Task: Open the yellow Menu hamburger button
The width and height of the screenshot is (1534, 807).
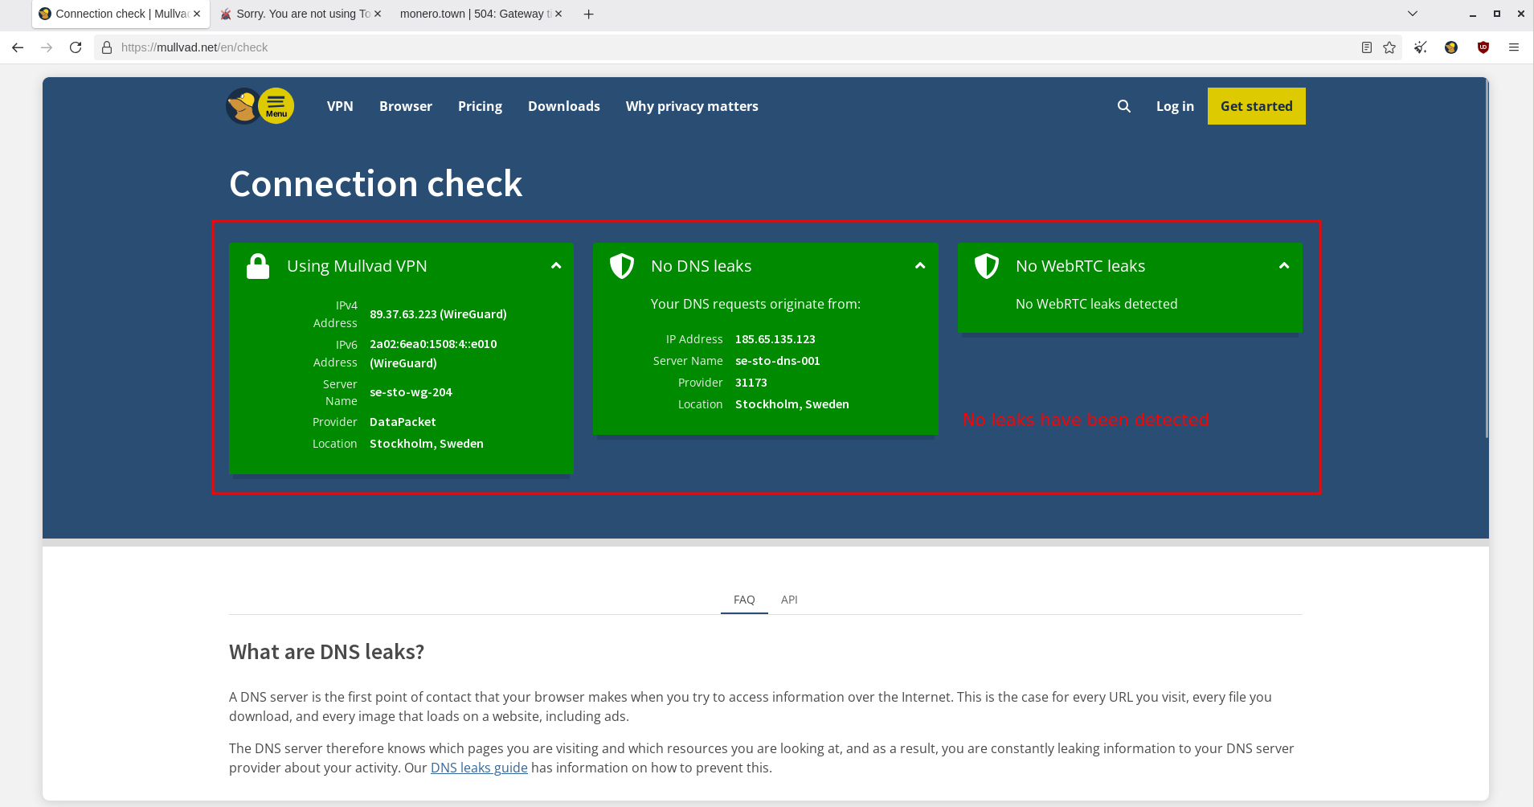Action: 276,106
